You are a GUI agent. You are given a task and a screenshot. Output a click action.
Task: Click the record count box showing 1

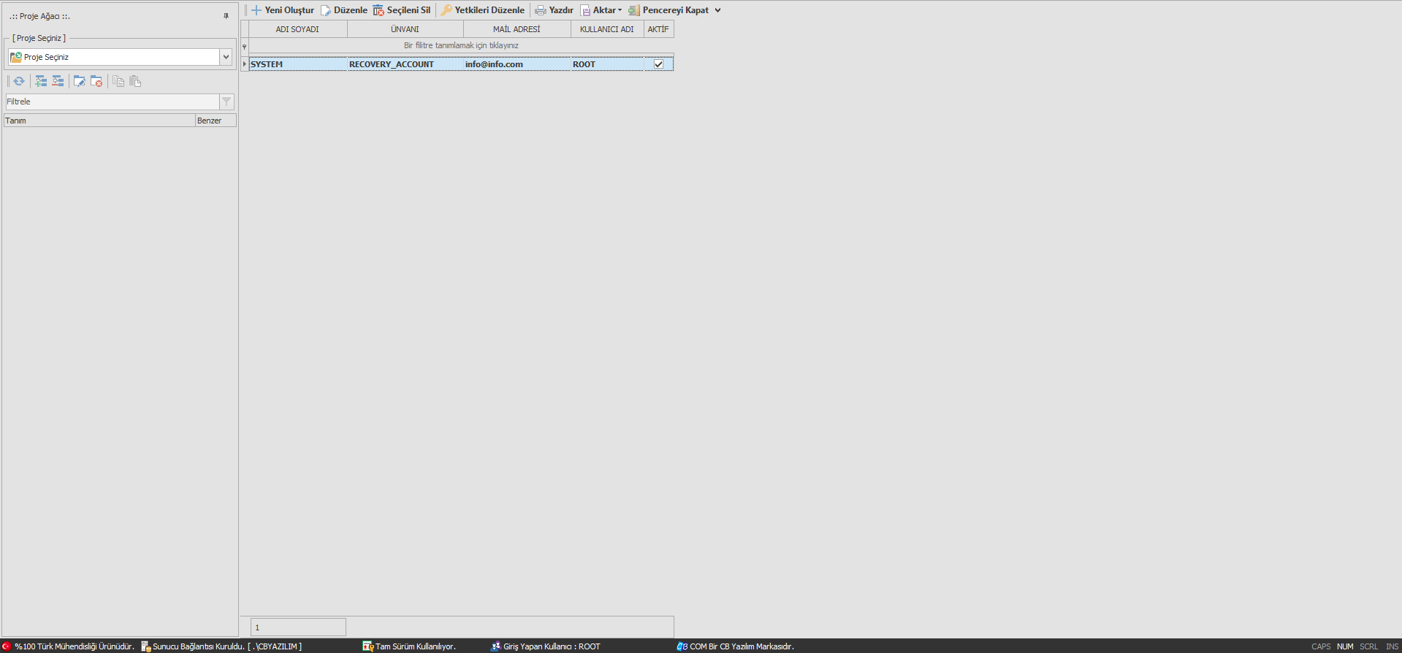tap(298, 627)
